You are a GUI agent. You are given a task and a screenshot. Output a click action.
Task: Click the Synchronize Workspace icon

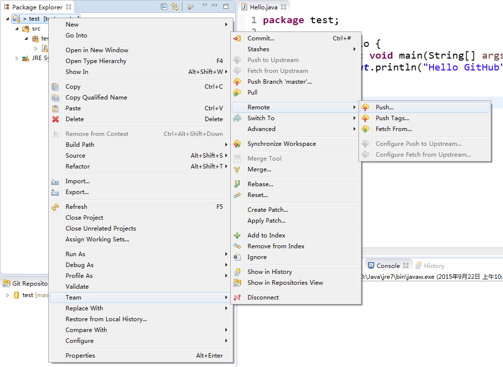click(237, 144)
